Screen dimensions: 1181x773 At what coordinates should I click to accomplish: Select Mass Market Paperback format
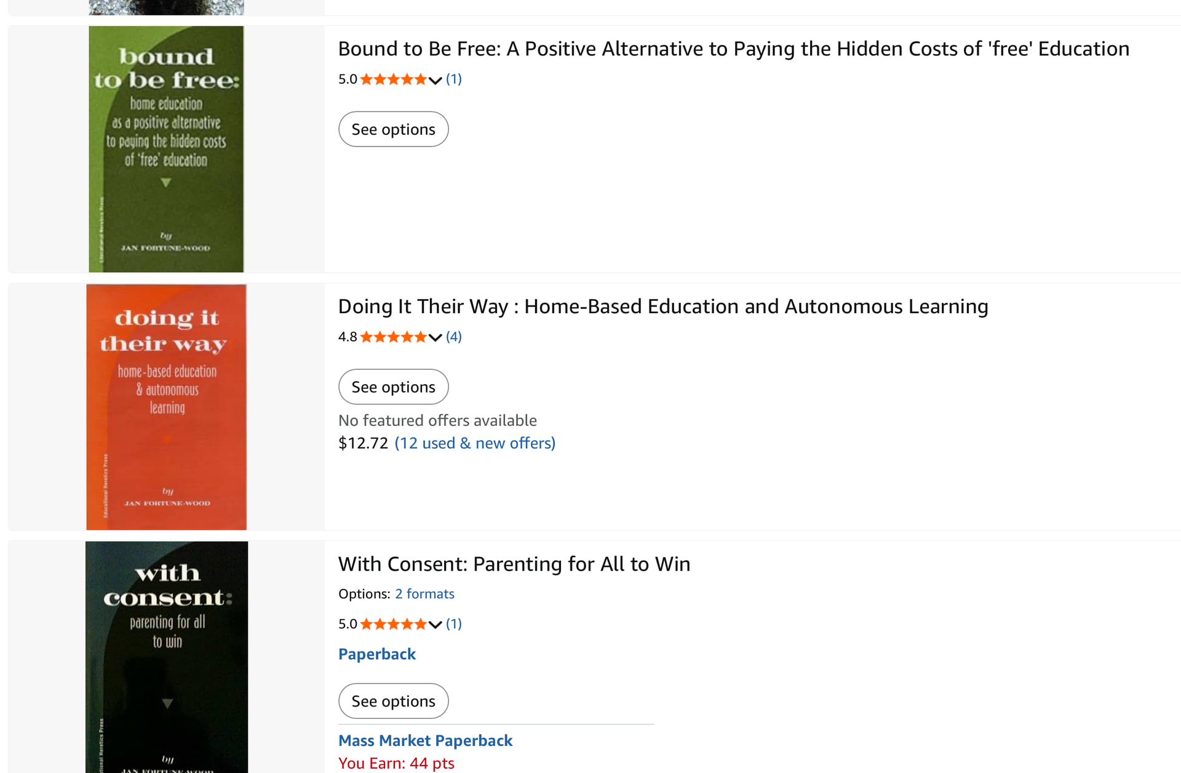click(425, 740)
